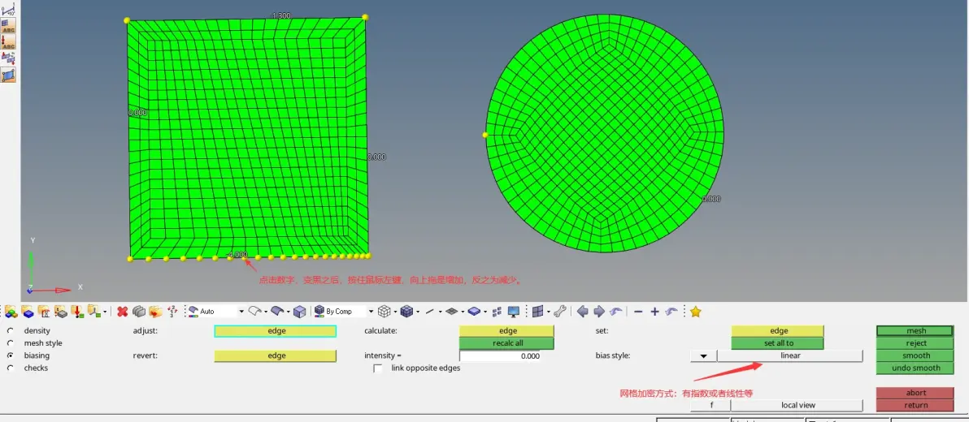The height and width of the screenshot is (422, 969).
Task: Click the right arrow next view icon
Action: [x=599, y=312]
